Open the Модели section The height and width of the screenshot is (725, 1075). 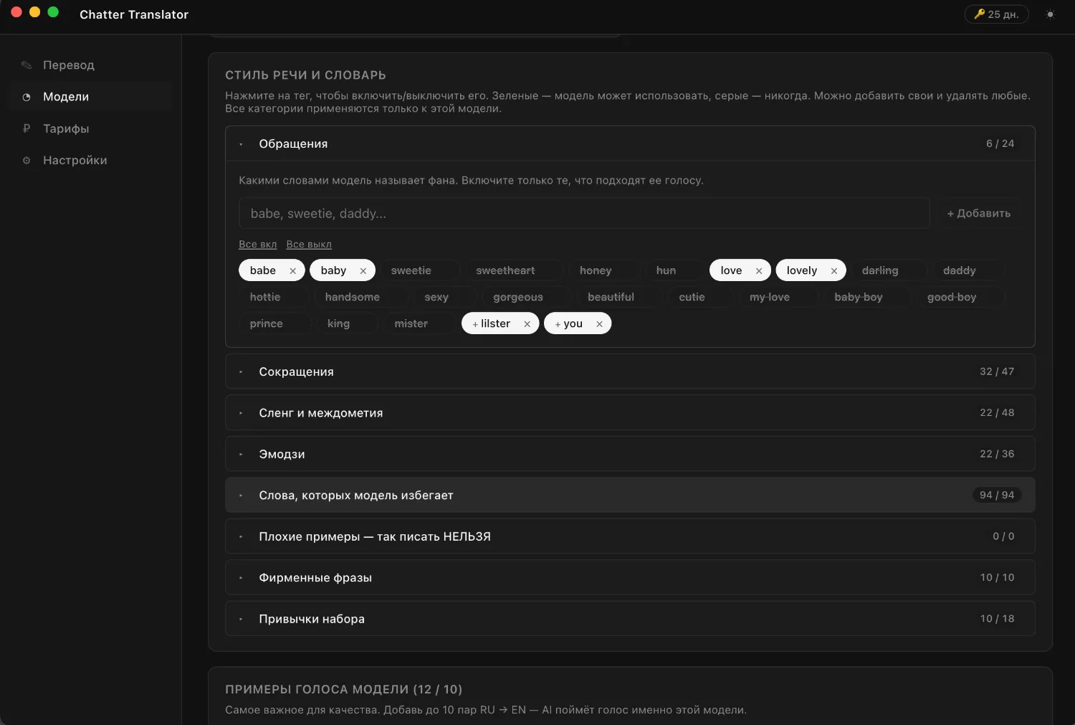[x=90, y=97]
